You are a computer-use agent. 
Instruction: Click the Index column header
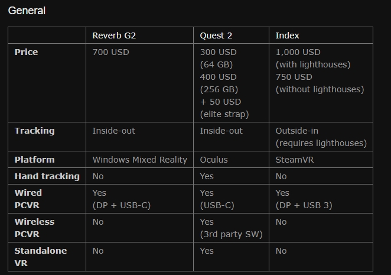pyautogui.click(x=287, y=35)
